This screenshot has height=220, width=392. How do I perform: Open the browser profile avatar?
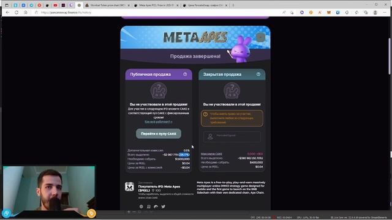pos(375,12)
